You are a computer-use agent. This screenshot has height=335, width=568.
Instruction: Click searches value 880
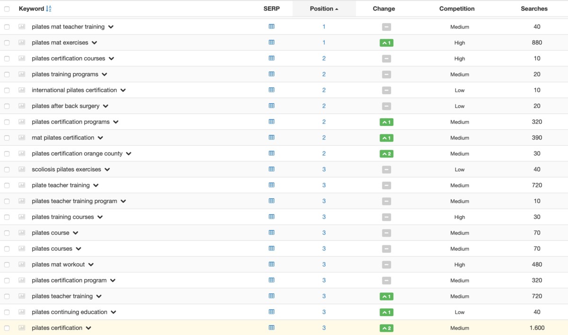[x=537, y=43]
